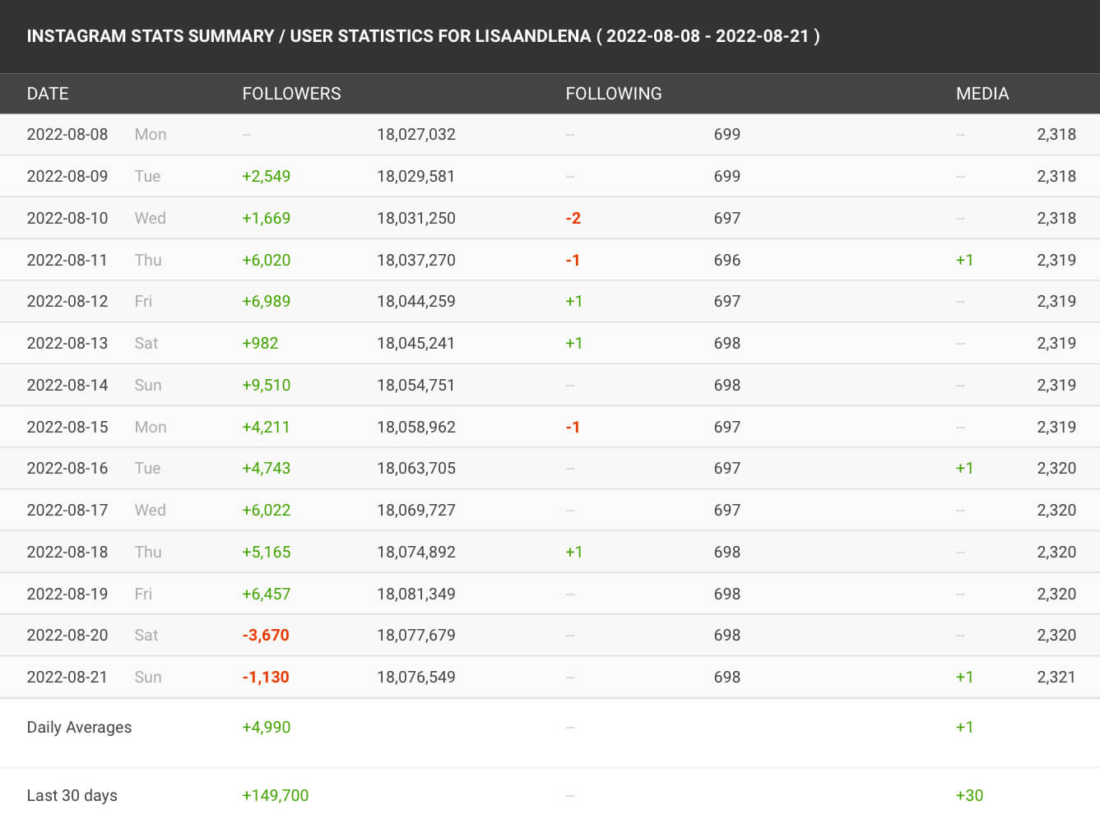The width and height of the screenshot is (1100, 833).
Task: Click the date 2022-08-20
Action: (67, 635)
